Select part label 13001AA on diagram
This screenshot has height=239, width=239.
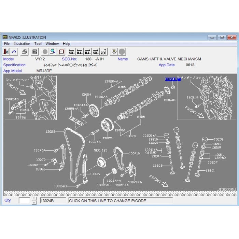pyautogui.click(x=101, y=97)
